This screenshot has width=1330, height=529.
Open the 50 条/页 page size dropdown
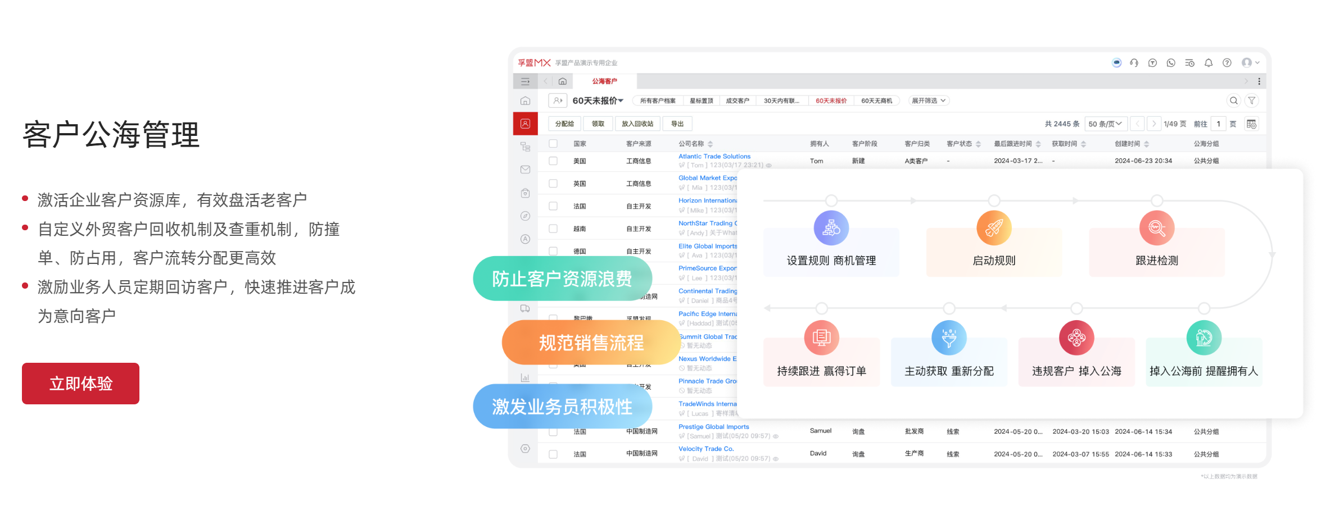coord(1105,124)
